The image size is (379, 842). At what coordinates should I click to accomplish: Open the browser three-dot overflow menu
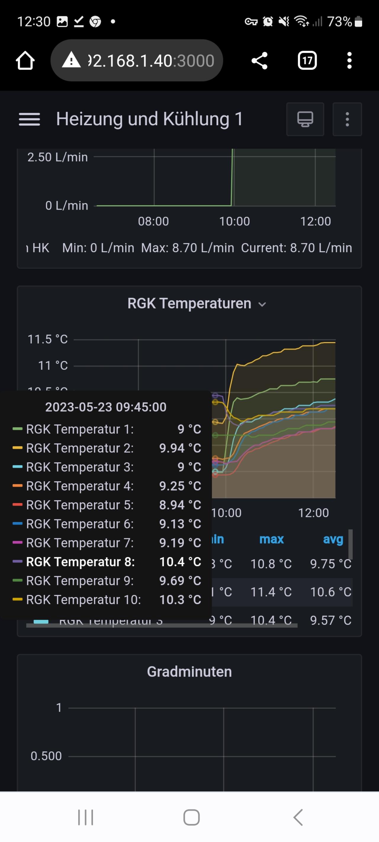coord(349,61)
